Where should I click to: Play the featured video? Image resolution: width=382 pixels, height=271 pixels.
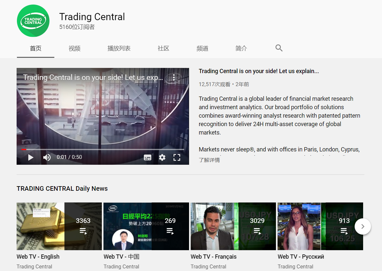click(x=31, y=157)
